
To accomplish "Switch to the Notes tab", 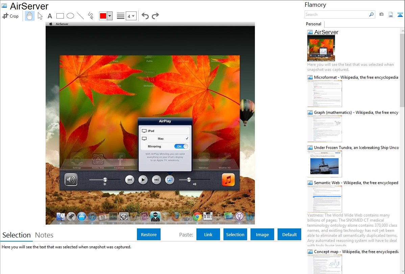I will [44, 235].
